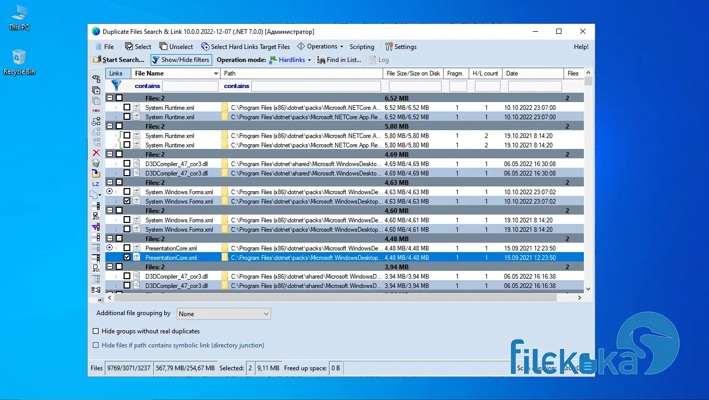Viewport: 709px width, 400px height.
Task: Click the Select toolbar button
Action: [x=138, y=46]
